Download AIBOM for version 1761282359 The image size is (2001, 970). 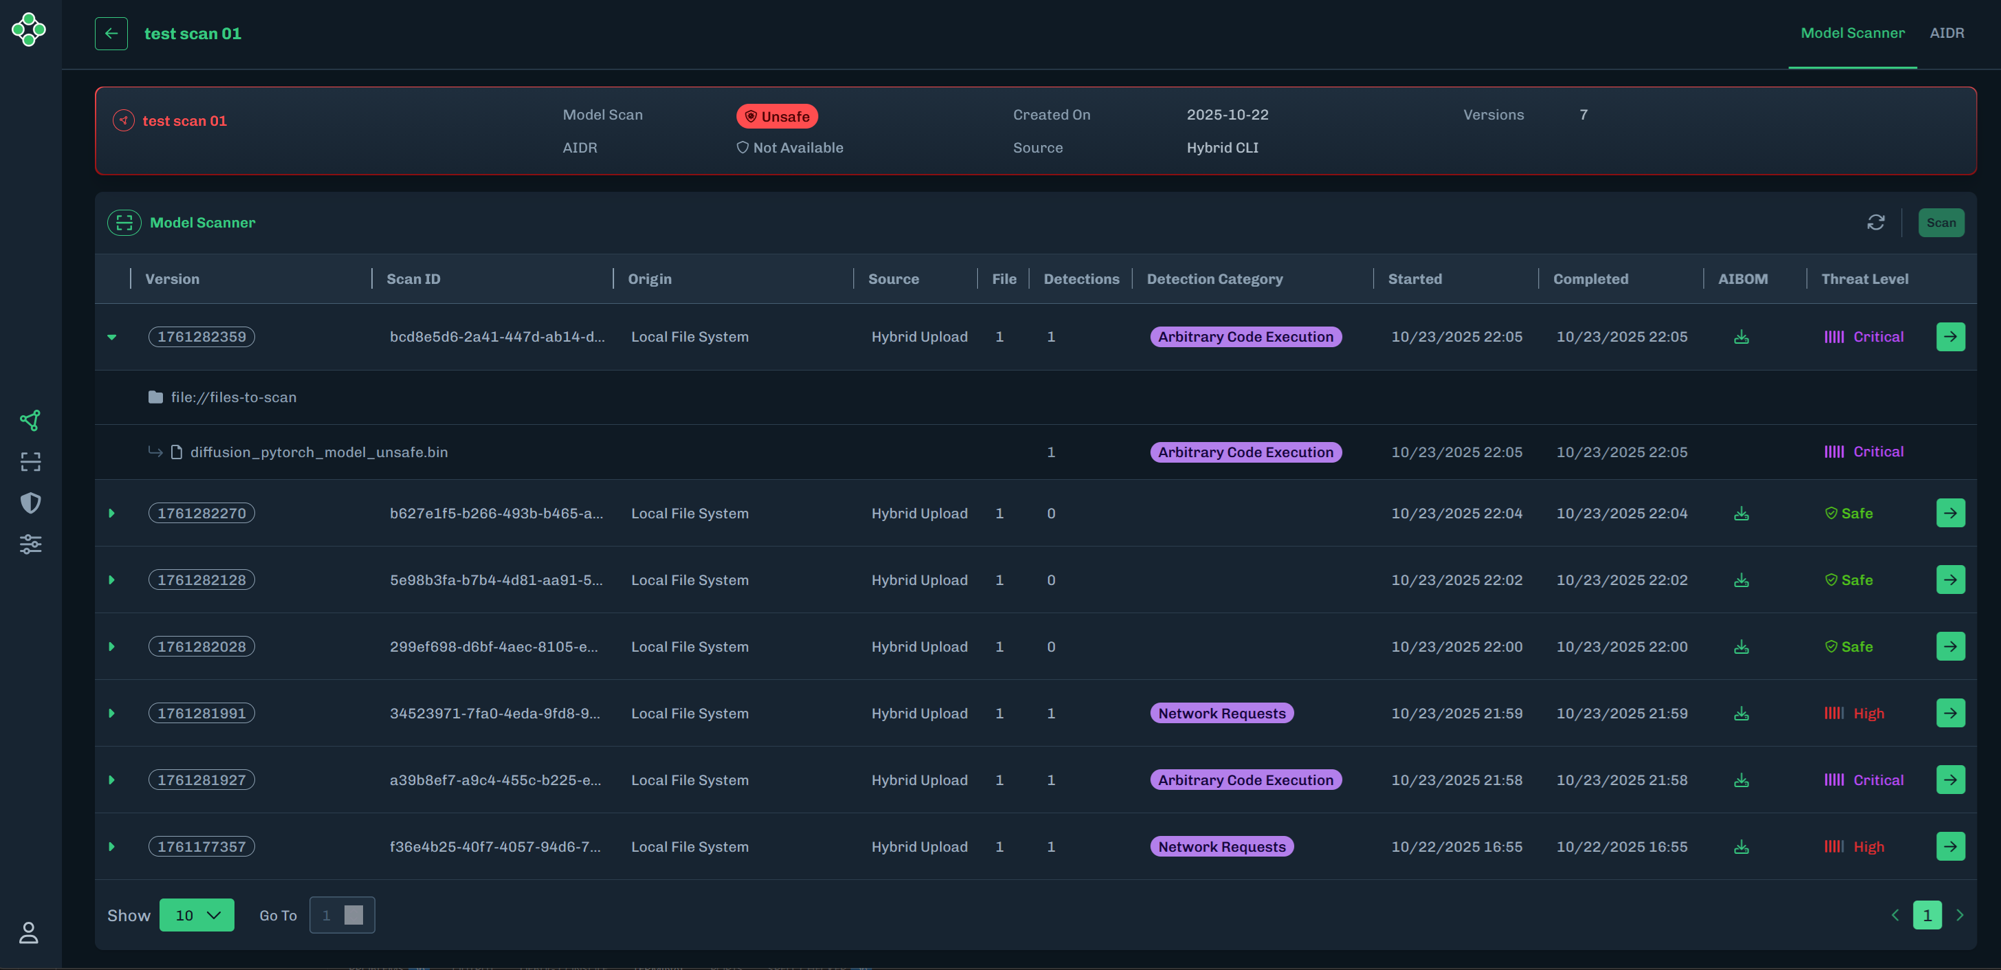tap(1741, 337)
